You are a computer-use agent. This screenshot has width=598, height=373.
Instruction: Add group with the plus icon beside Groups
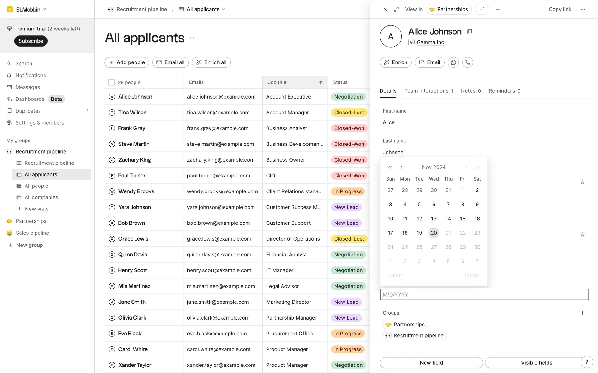[582, 313]
